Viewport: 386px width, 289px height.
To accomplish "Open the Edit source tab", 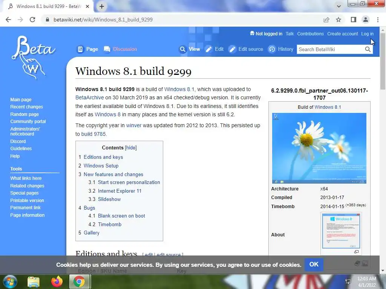I will coord(246,49).
